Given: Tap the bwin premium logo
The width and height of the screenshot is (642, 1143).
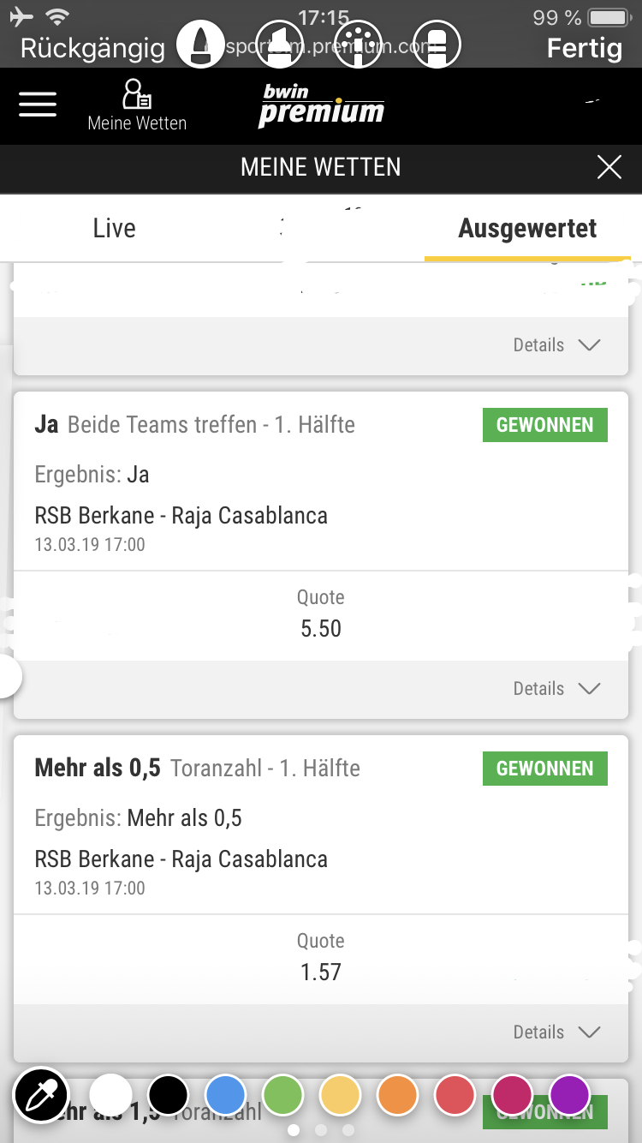Looking at the screenshot, I should click(x=321, y=106).
